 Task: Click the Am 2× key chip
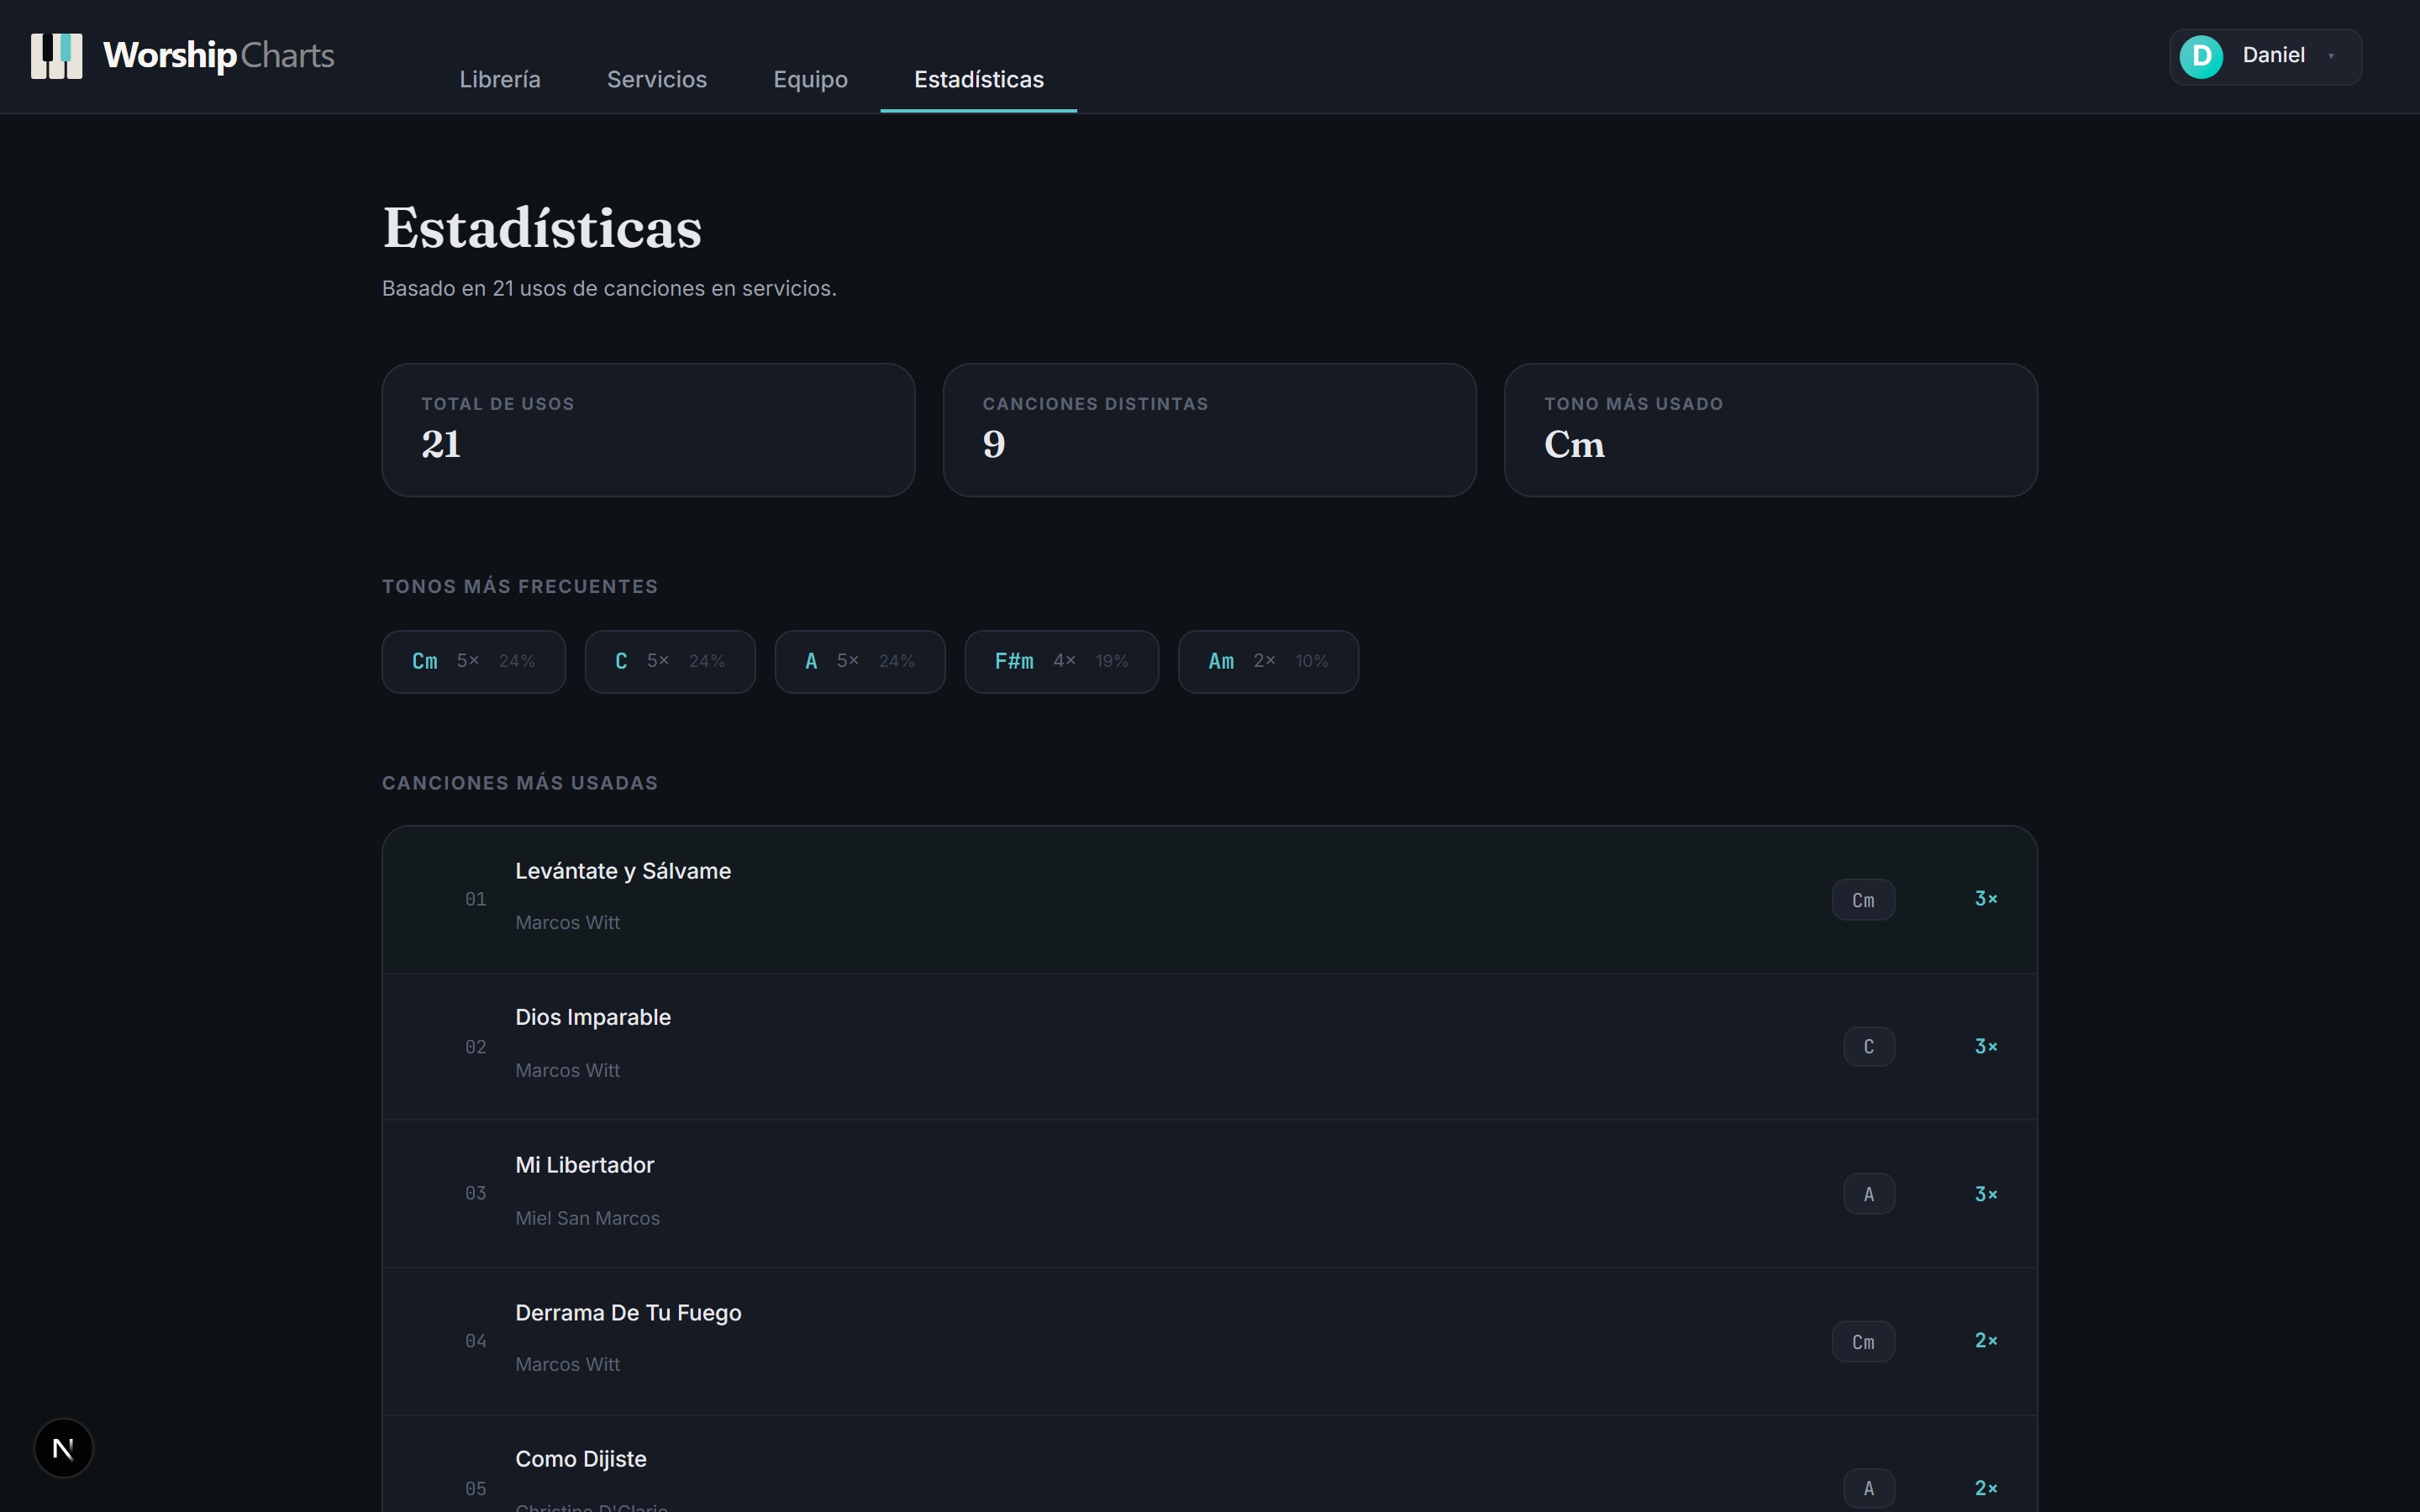click(1269, 661)
